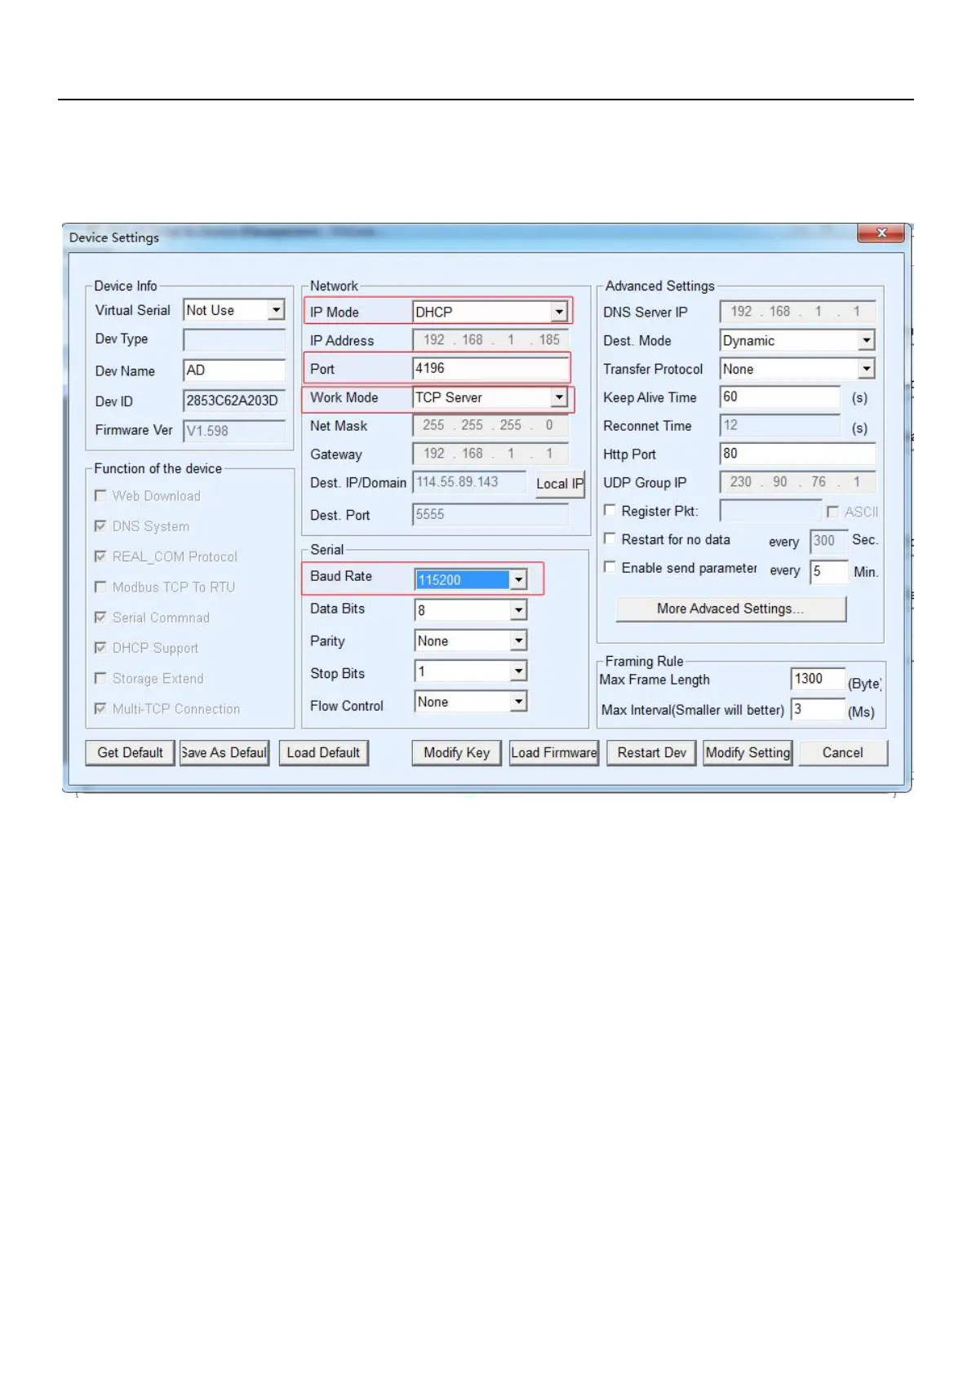The height and width of the screenshot is (1374, 972).
Task: Toggle the REAL_COM Protocol checkbox
Action: [100, 556]
